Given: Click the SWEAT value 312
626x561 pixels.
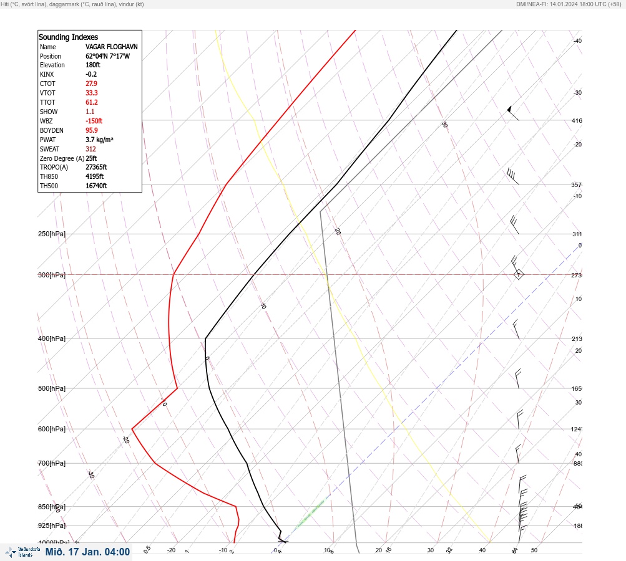Looking at the screenshot, I should pos(90,149).
